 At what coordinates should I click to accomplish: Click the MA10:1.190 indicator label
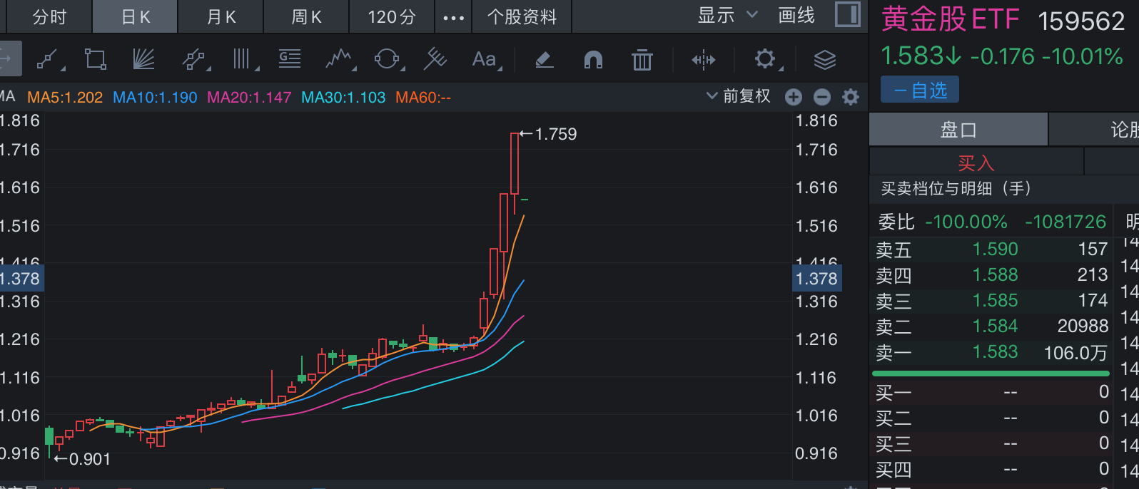155,97
